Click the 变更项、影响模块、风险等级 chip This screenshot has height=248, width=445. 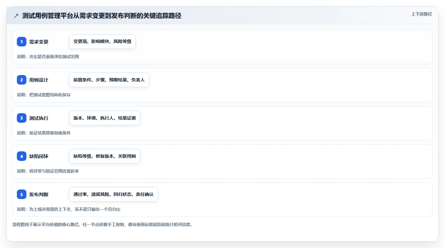pyautogui.click(x=102, y=42)
